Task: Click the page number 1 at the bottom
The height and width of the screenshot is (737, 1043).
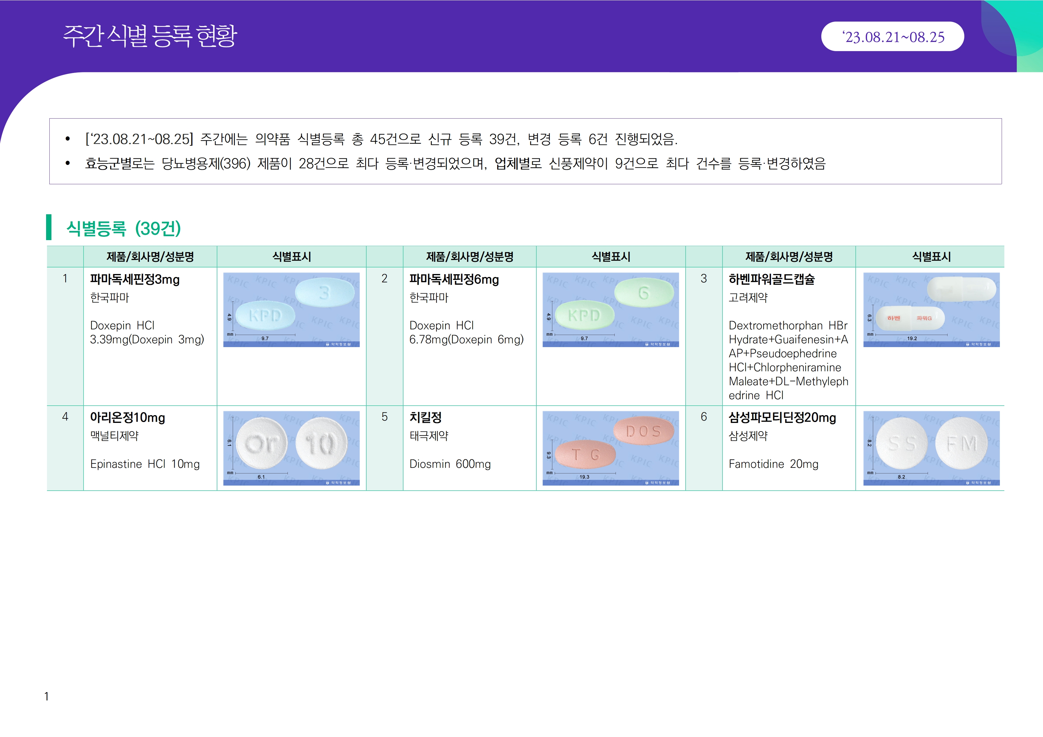Action: pyautogui.click(x=46, y=696)
